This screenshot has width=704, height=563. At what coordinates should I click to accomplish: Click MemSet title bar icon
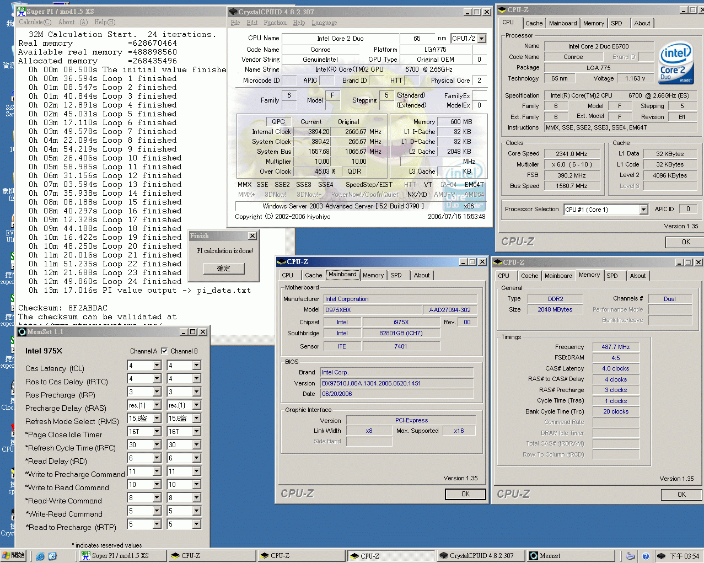22,331
